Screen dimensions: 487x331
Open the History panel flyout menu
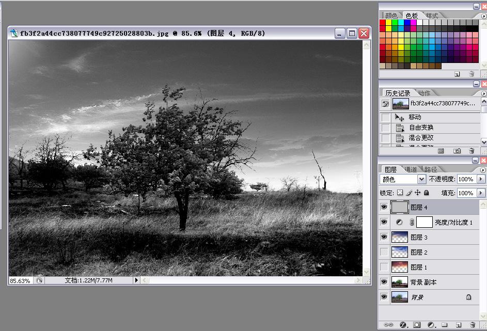483,93
